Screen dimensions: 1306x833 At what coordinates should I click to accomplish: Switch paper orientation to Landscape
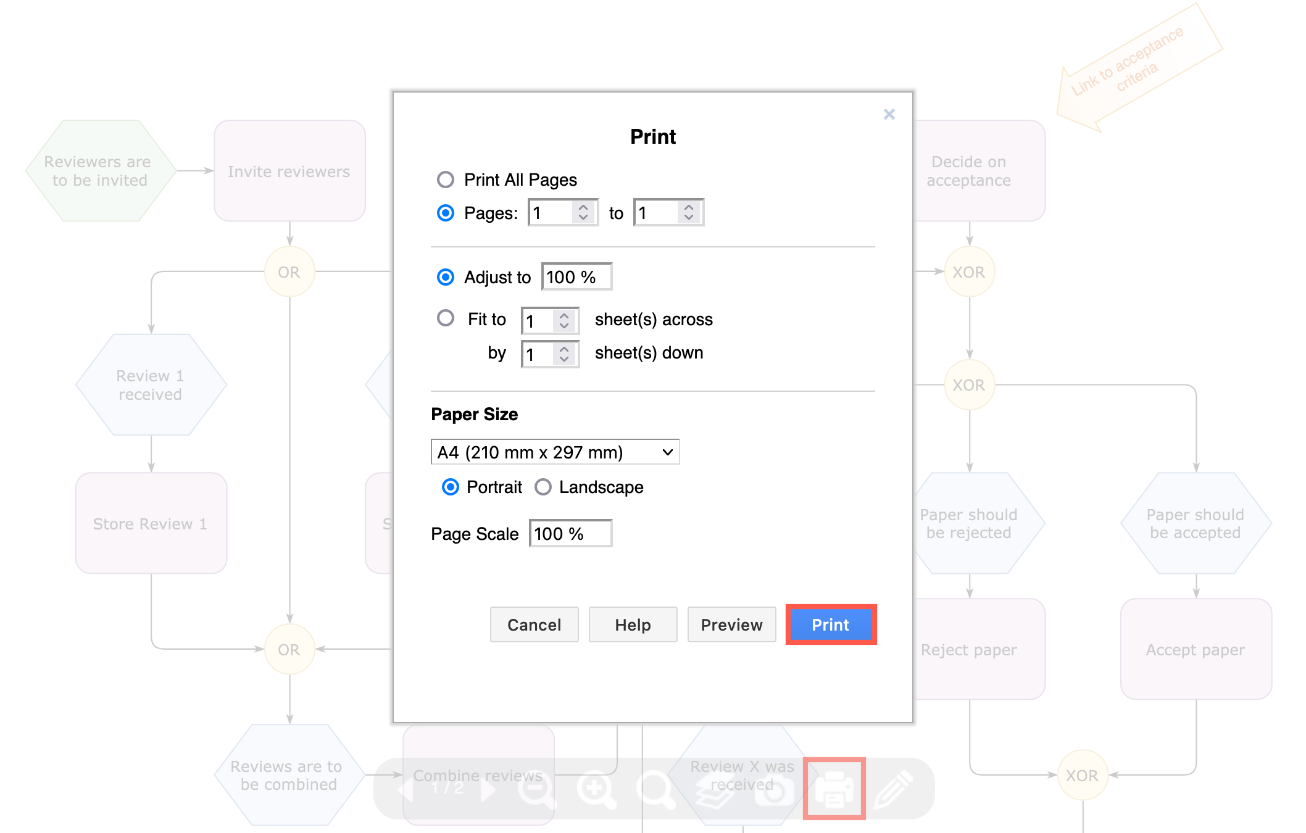543,487
